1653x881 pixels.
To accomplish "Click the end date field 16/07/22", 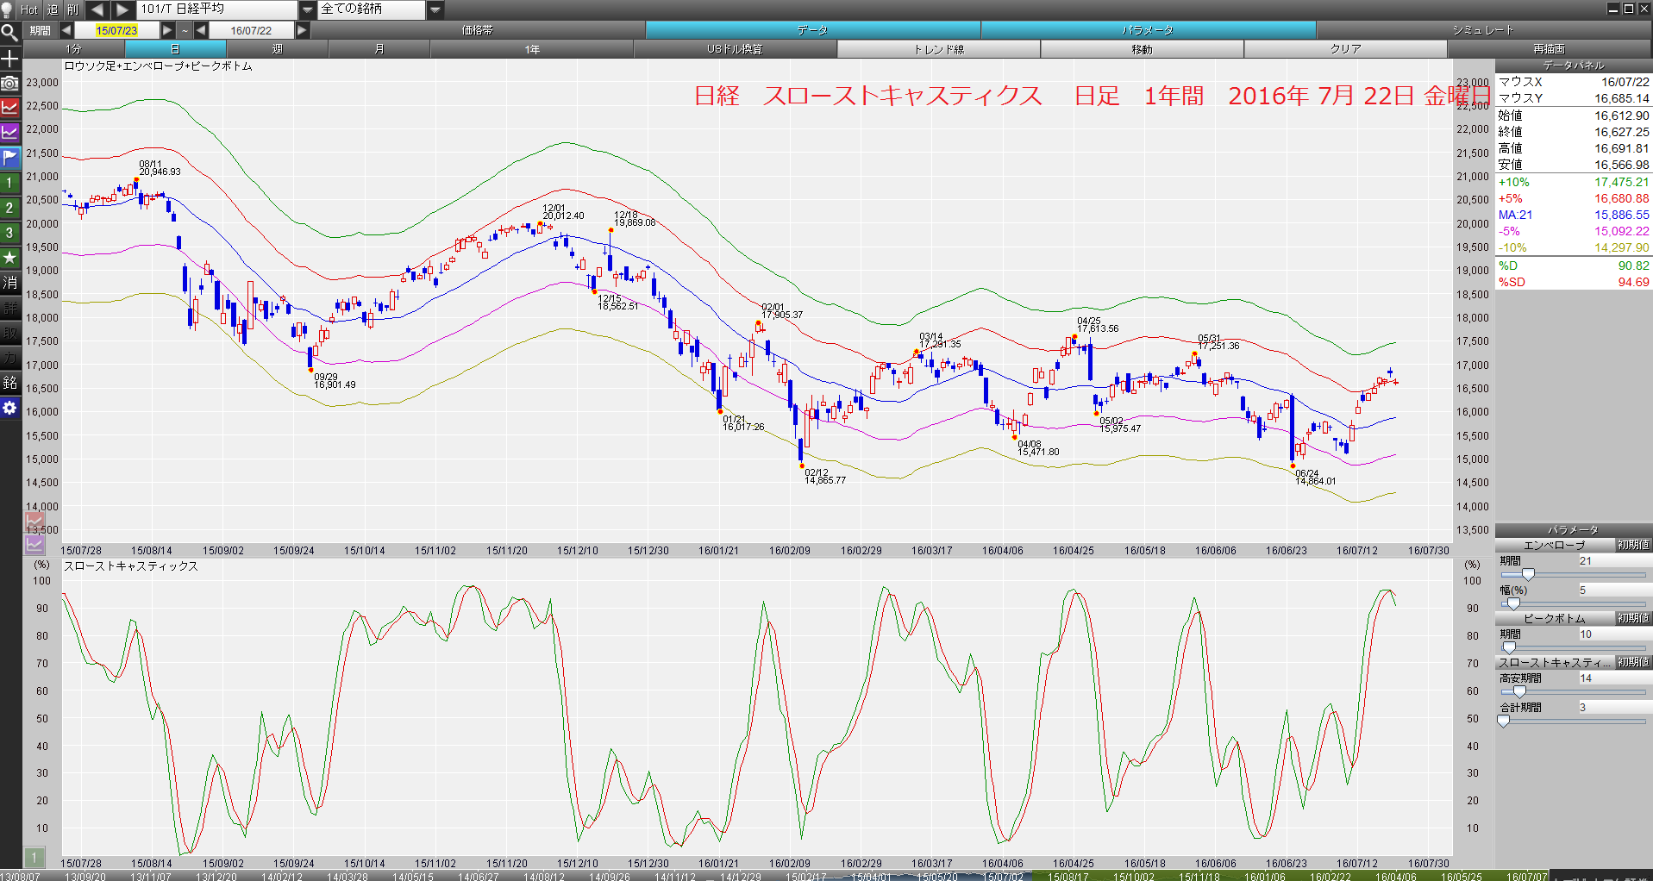I will [251, 30].
